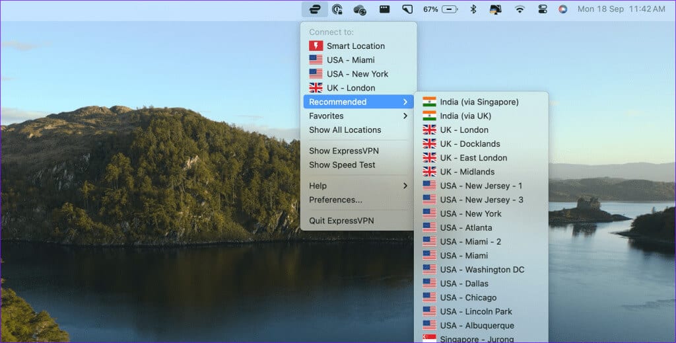Expand the Help submenu
Image resolution: width=676 pixels, height=343 pixels.
tap(358, 186)
